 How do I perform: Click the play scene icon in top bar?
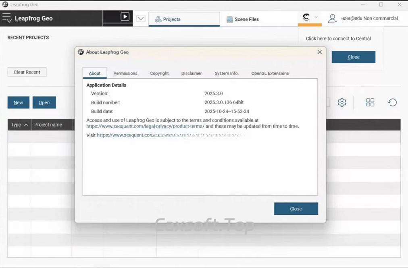[125, 17]
